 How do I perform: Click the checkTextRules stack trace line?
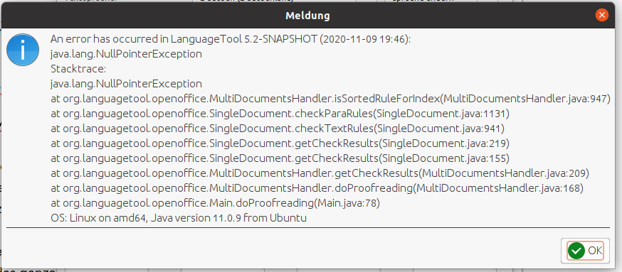278,129
